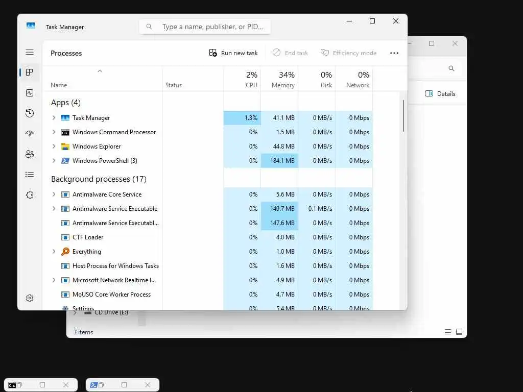Focus the name, publisher, or PID search box

pos(205,27)
